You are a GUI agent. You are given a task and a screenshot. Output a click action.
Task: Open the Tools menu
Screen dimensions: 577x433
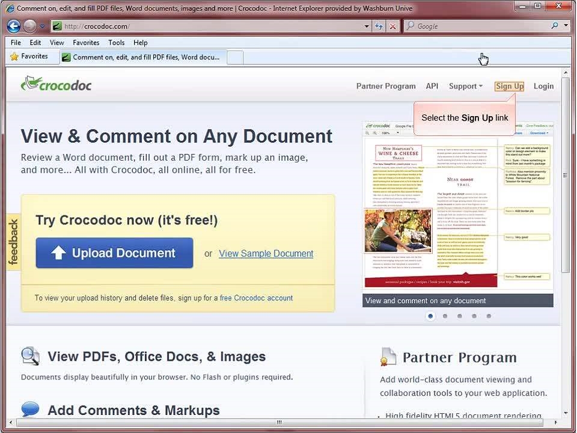point(116,43)
